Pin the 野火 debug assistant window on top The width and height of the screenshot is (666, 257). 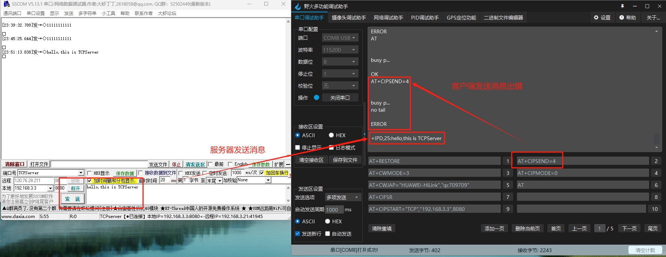622,6
